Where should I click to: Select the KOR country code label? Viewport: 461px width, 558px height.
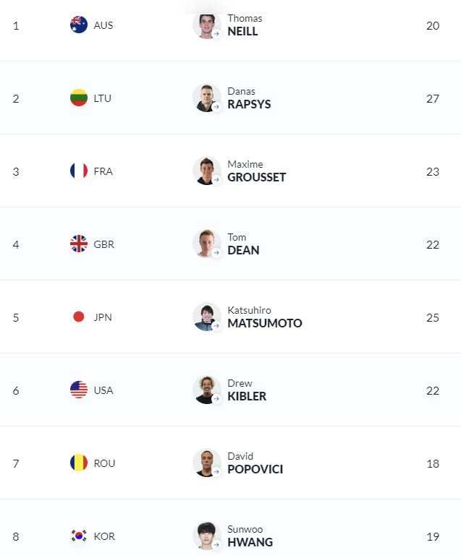coord(104,536)
